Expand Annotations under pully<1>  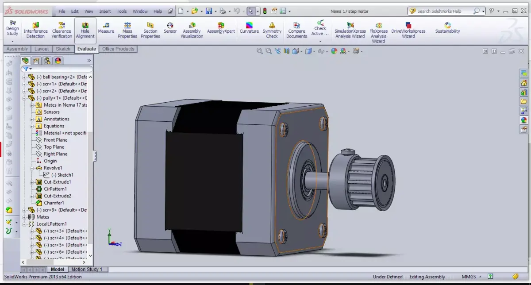click(x=32, y=119)
